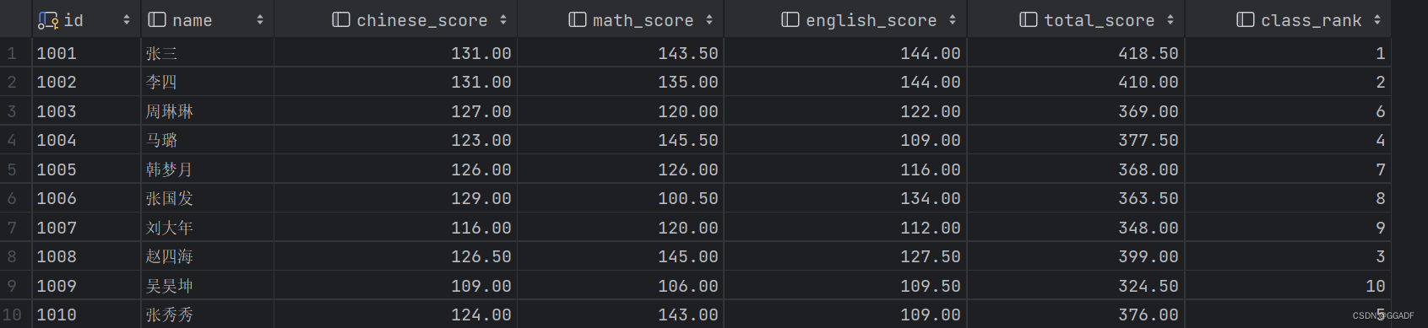Toggle sort arrows on class_rank column

[x=1377, y=19]
